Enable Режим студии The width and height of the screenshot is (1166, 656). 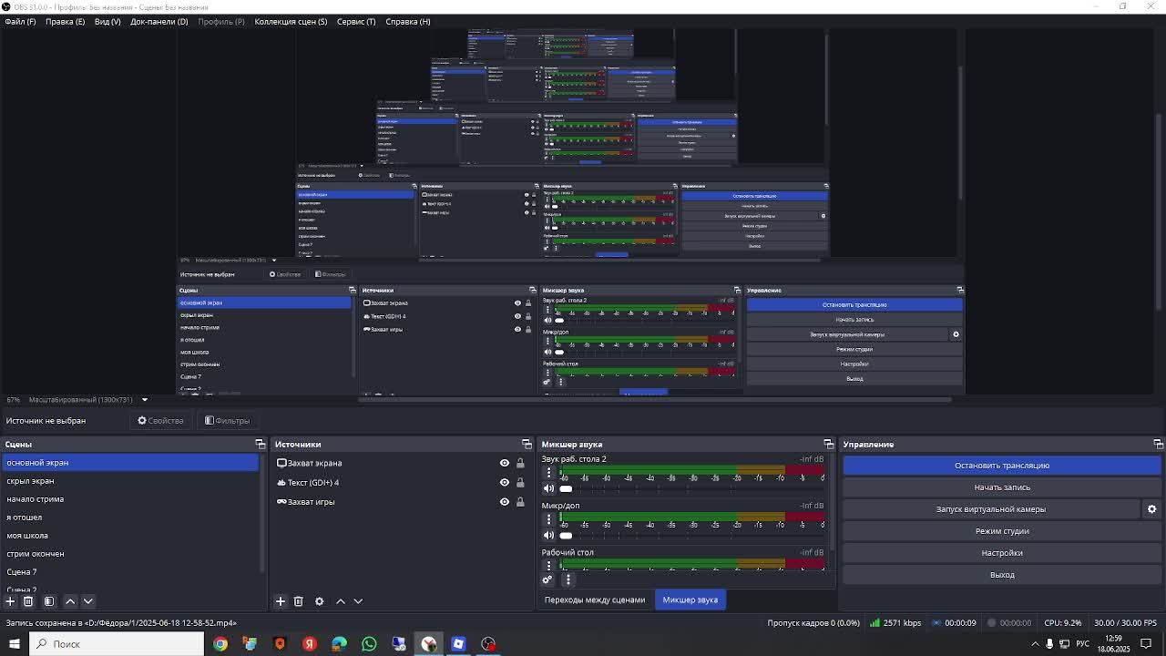pos(1002,531)
